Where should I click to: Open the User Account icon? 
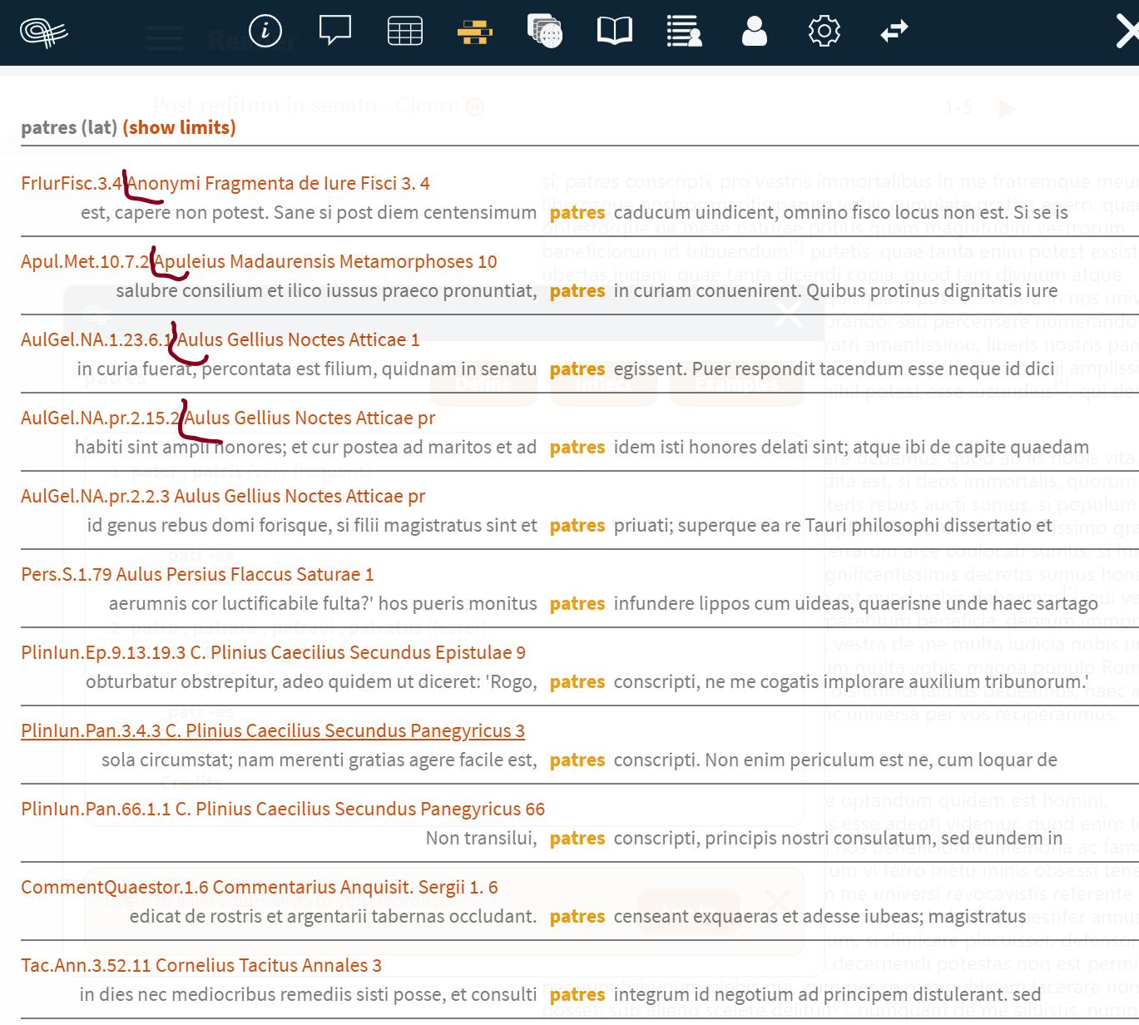pyautogui.click(x=754, y=32)
